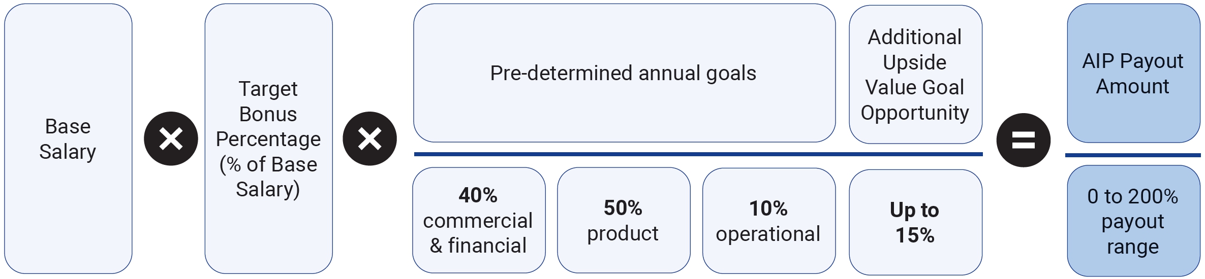The height and width of the screenshot is (279, 1205).
Task: Click the 10% operational box
Action: click(768, 221)
